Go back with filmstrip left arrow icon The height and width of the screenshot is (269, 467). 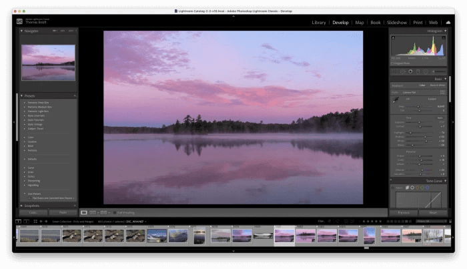point(41,222)
